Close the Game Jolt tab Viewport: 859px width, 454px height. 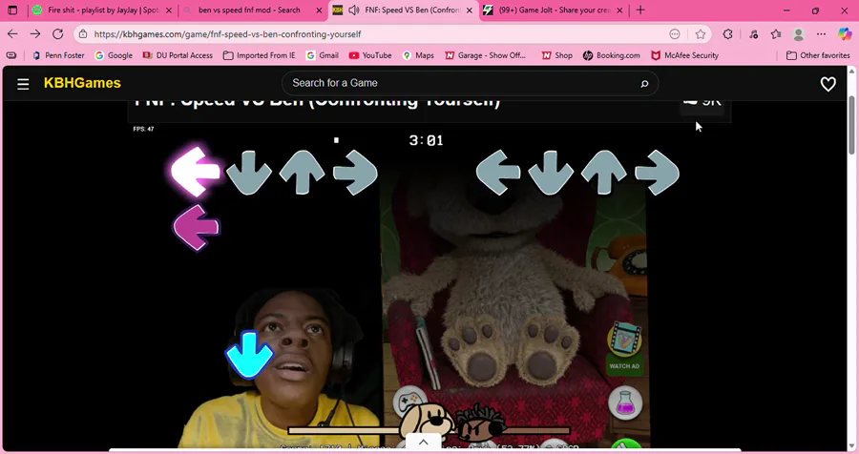point(619,10)
